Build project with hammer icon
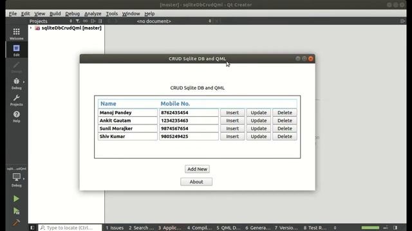The image size is (412, 231). [16, 223]
